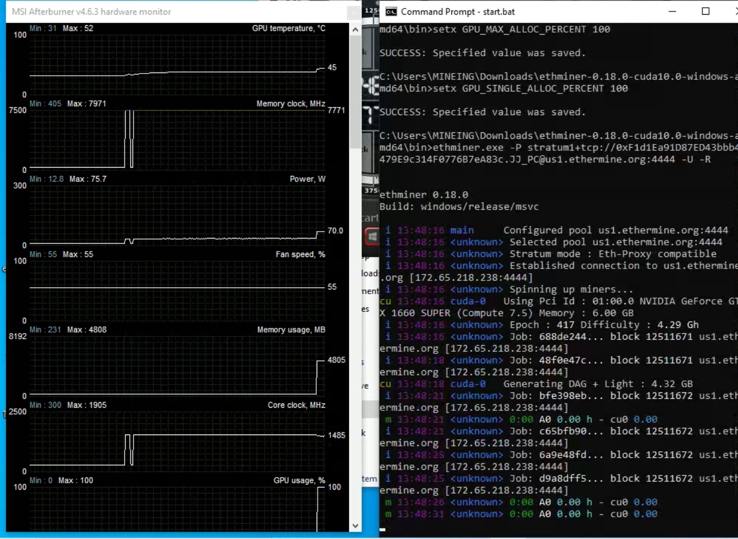The height and width of the screenshot is (539, 738).
Task: Click the 'Fan speed, %' graph label
Action: [x=300, y=255]
